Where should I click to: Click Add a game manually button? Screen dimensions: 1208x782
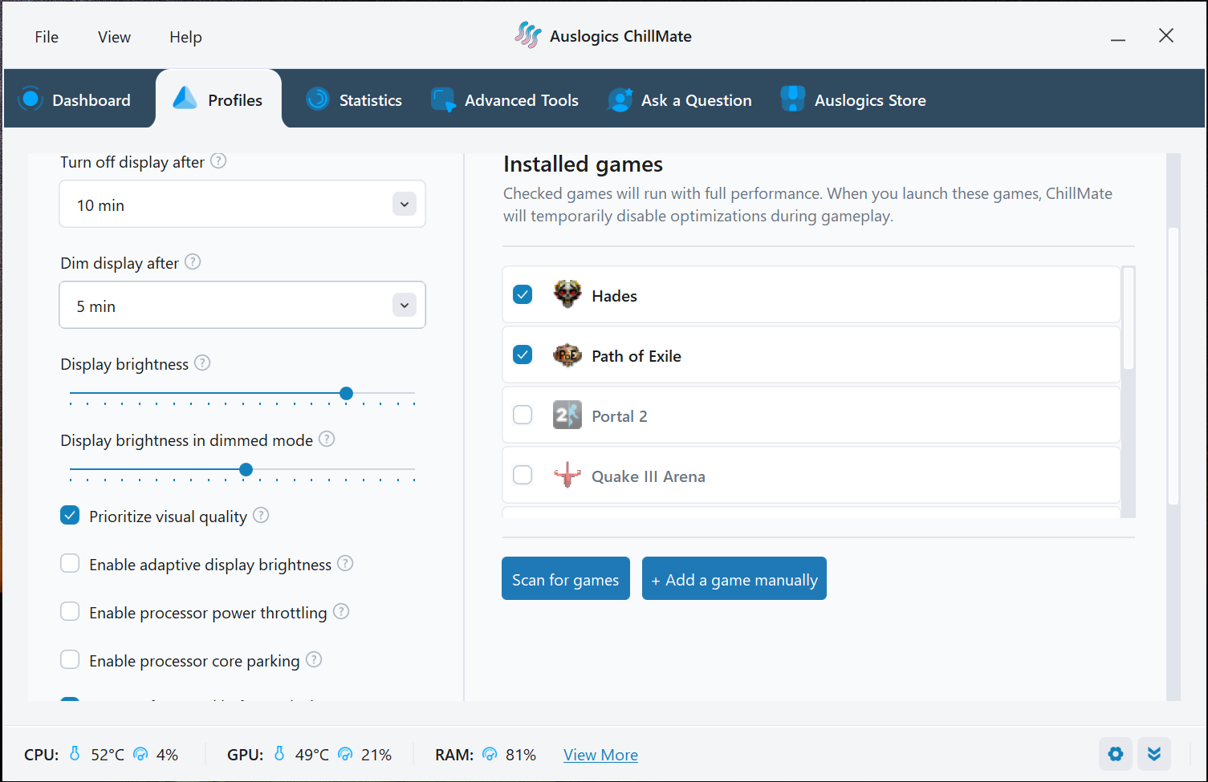[734, 578]
